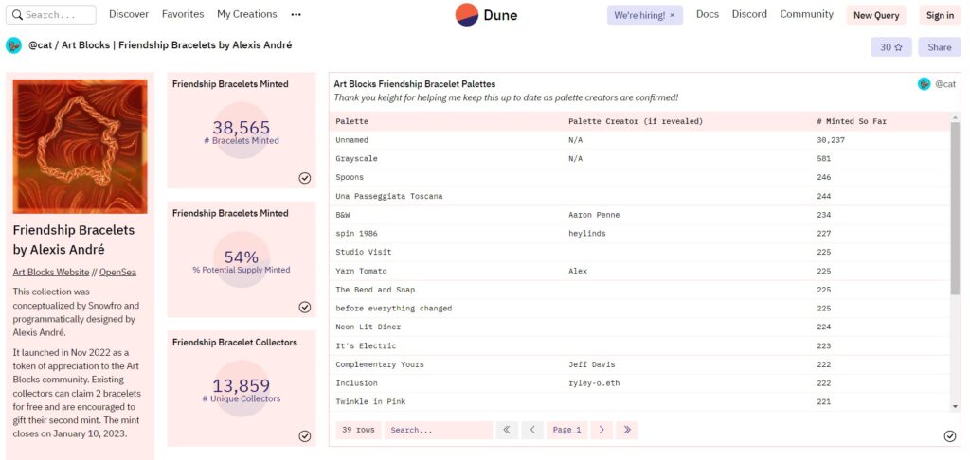The width and height of the screenshot is (970, 460).
Task: Select the Spoons palette row
Action: pyautogui.click(x=639, y=177)
